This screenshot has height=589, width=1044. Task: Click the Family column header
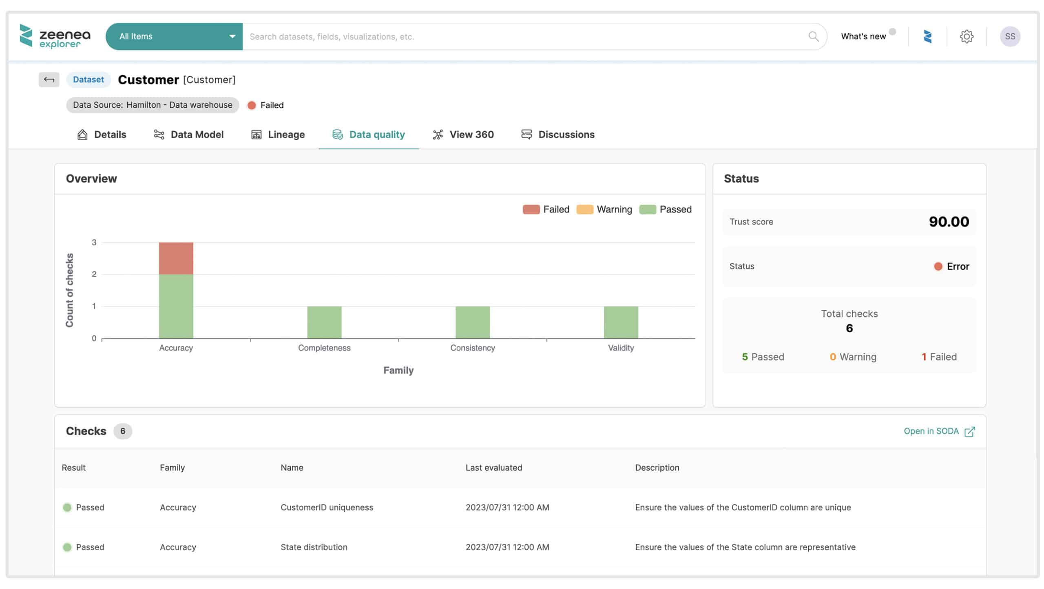pos(172,468)
